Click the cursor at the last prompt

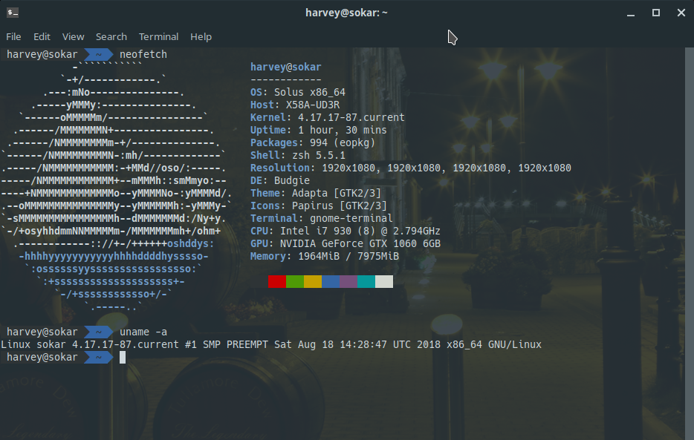(123, 358)
